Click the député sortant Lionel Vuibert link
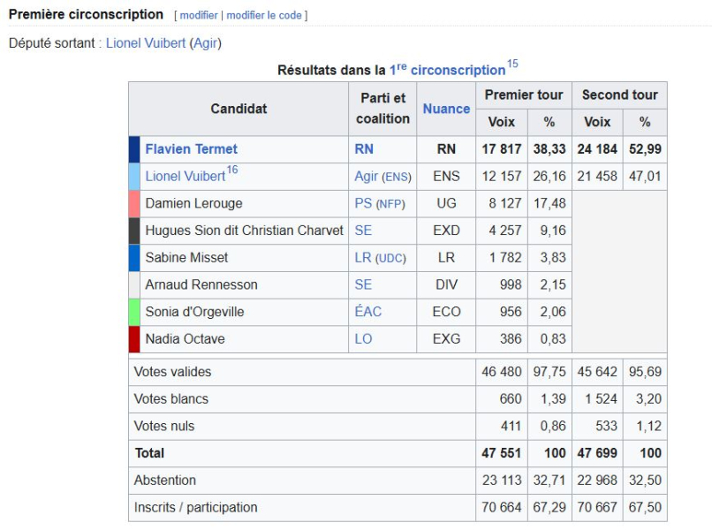Image resolution: width=712 pixels, height=530 pixels. (146, 43)
